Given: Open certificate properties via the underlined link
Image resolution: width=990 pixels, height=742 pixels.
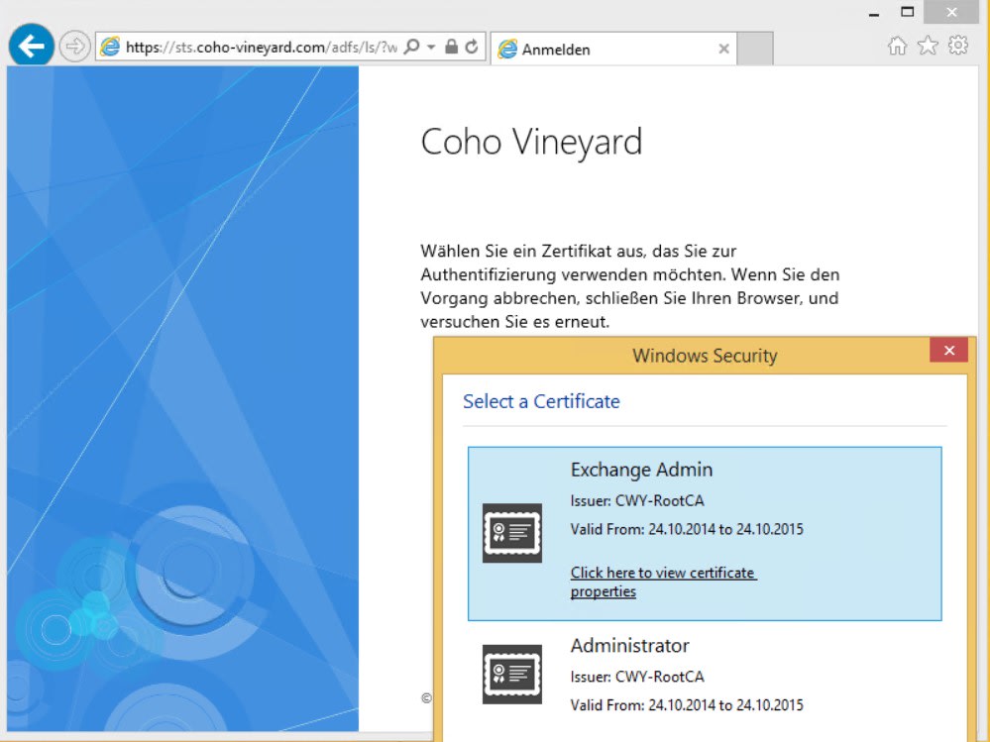Looking at the screenshot, I should coord(663,581).
